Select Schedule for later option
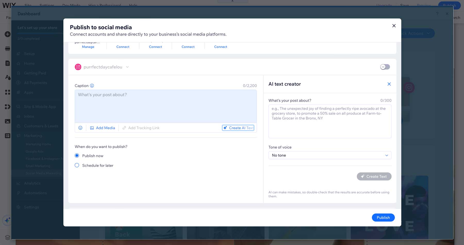 click(77, 165)
